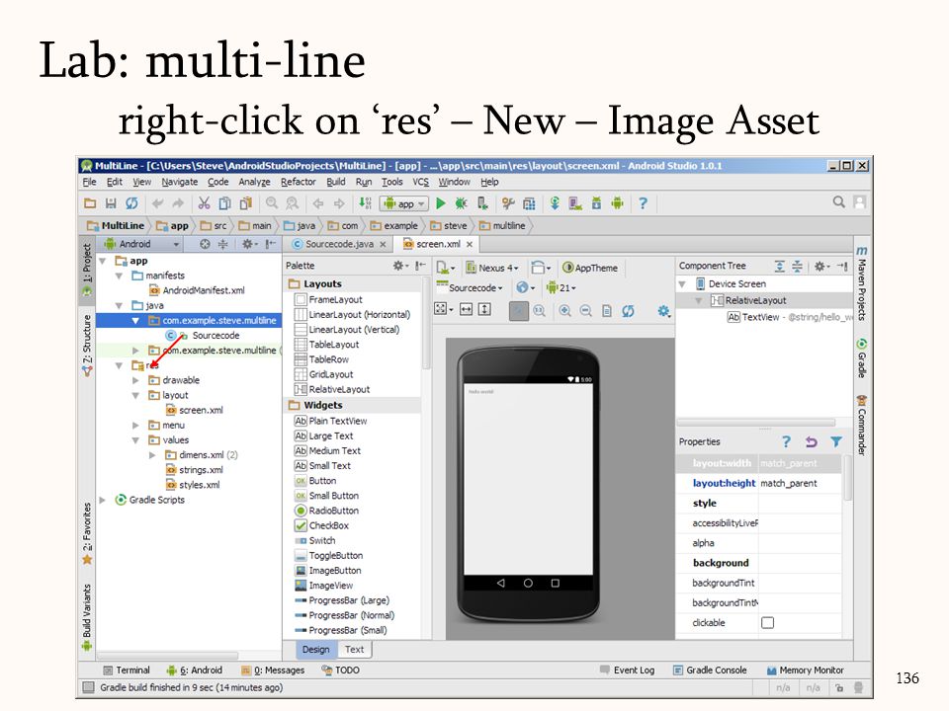This screenshot has height=711, width=949.
Task: Open the Refactor menu
Action: click(299, 182)
